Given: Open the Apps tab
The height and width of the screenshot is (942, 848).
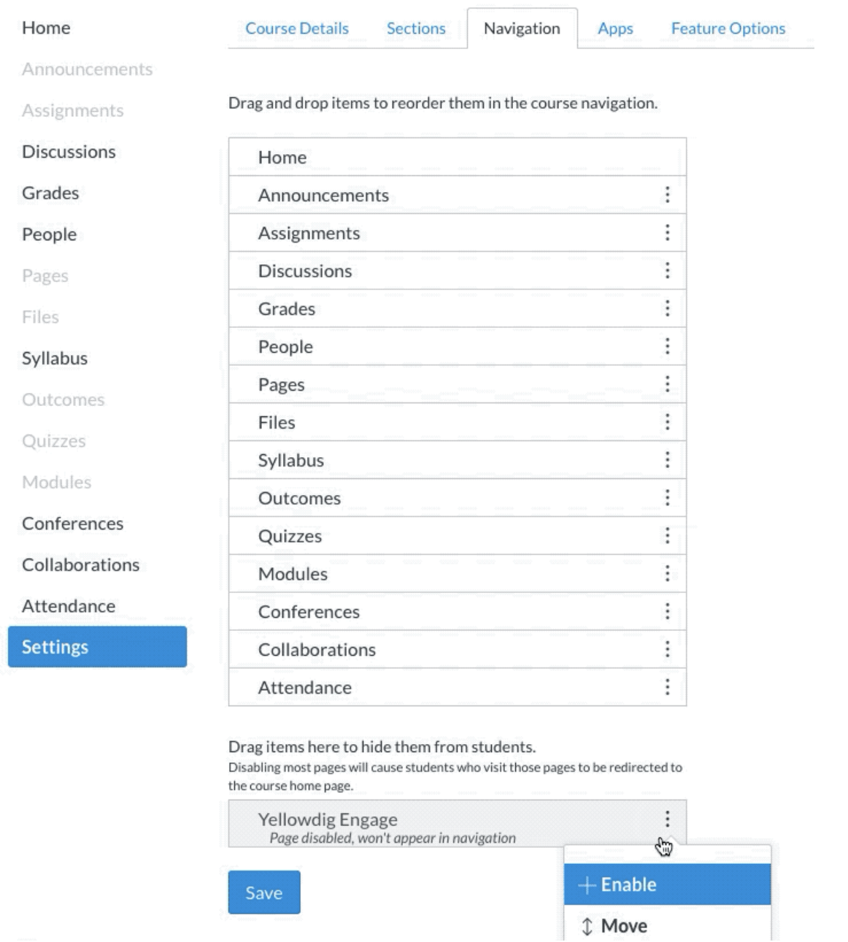Looking at the screenshot, I should 615,28.
